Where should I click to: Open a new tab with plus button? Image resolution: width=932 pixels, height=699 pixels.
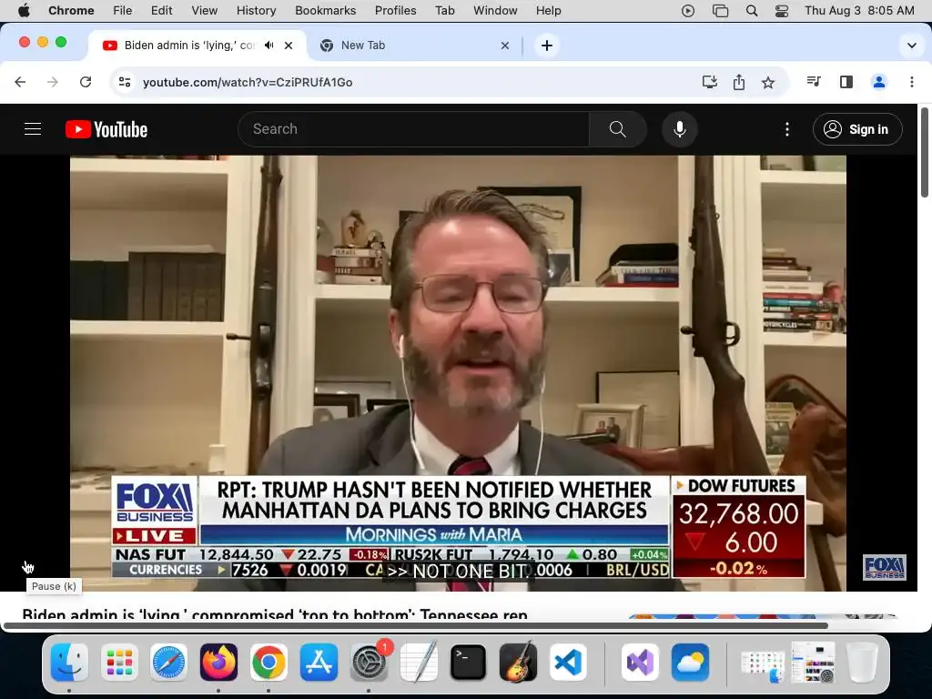547,46
